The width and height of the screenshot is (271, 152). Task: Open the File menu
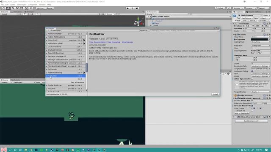click(2, 5)
